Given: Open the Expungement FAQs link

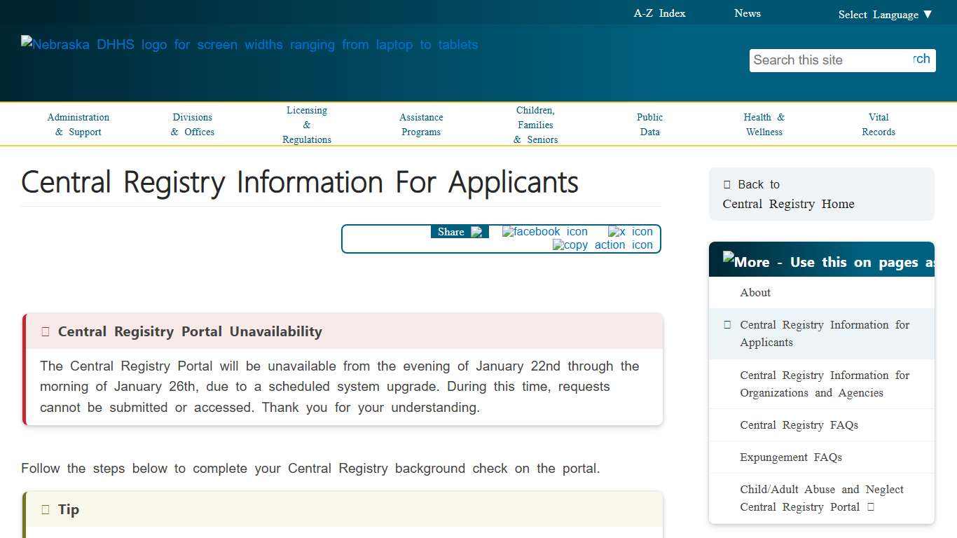Looking at the screenshot, I should click(791, 457).
